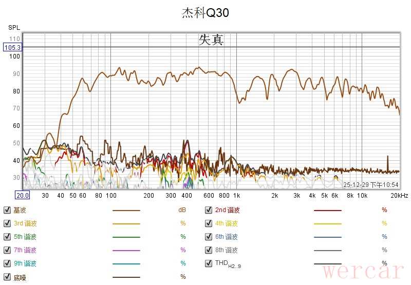Disable the 3rd 谐波 trace checkbox
Screen dimensions: 411x285
[7, 223]
